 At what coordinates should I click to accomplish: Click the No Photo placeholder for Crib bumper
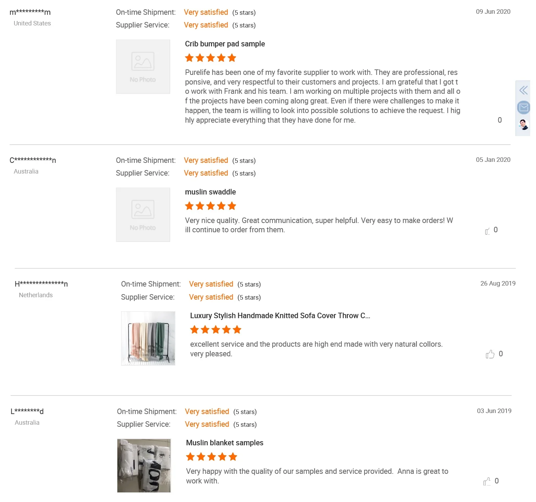coord(143,67)
